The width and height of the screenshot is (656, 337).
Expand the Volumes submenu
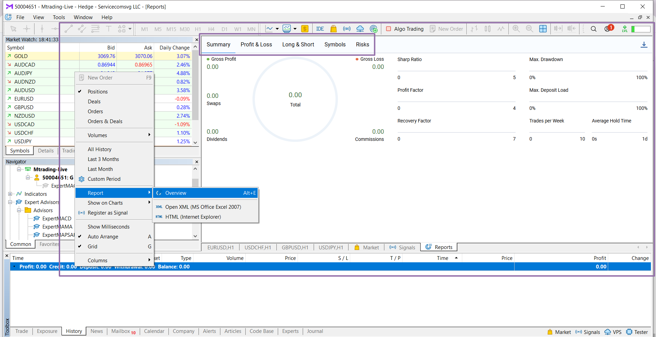point(114,135)
